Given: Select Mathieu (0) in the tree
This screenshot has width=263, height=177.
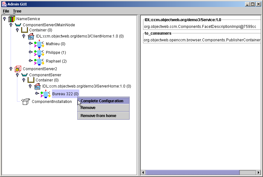Looking at the screenshot, I should tap(55, 44).
